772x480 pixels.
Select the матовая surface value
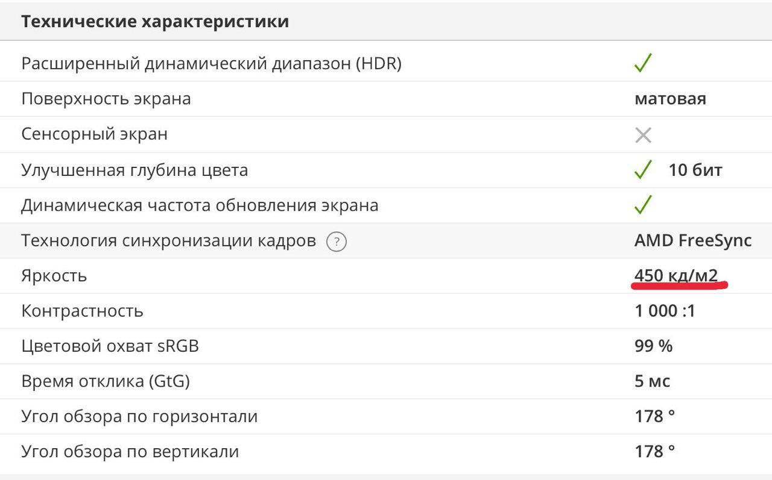tap(670, 99)
